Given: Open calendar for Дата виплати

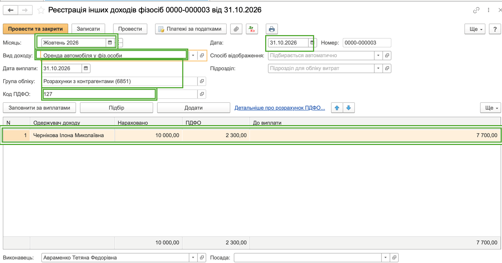Looking at the screenshot, I should pos(86,68).
